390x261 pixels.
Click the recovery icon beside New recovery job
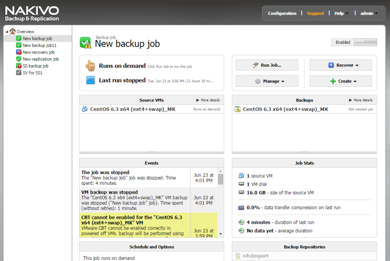tap(18, 52)
